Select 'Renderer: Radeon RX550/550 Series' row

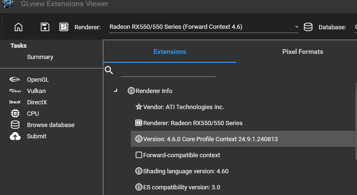tap(192, 123)
